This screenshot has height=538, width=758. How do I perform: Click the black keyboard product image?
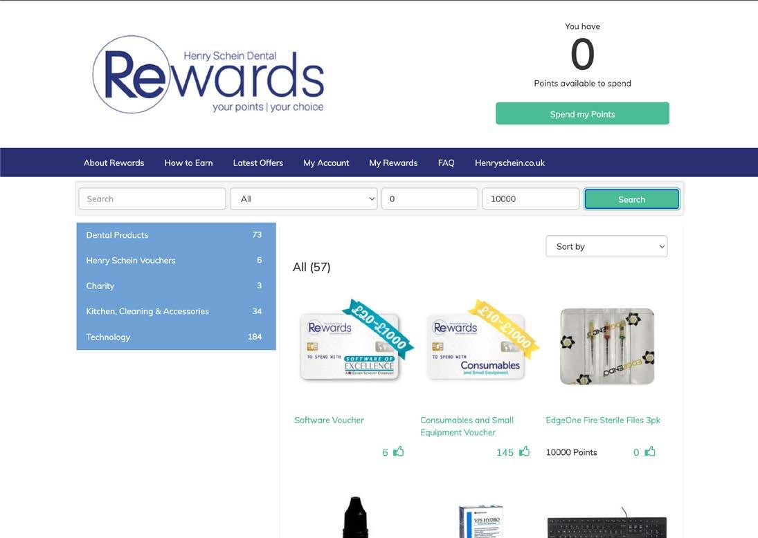click(607, 524)
